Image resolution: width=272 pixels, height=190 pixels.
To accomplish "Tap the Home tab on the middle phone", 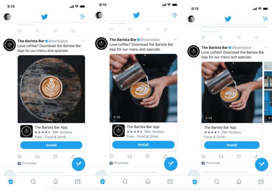I will click(x=103, y=181).
